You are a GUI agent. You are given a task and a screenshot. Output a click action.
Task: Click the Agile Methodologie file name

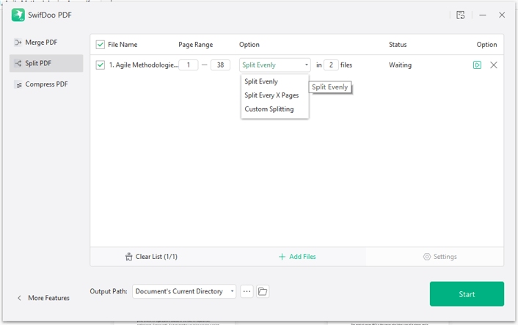tap(144, 65)
